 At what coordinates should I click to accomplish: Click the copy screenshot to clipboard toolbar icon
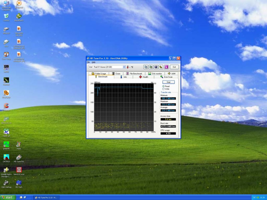[151, 67]
